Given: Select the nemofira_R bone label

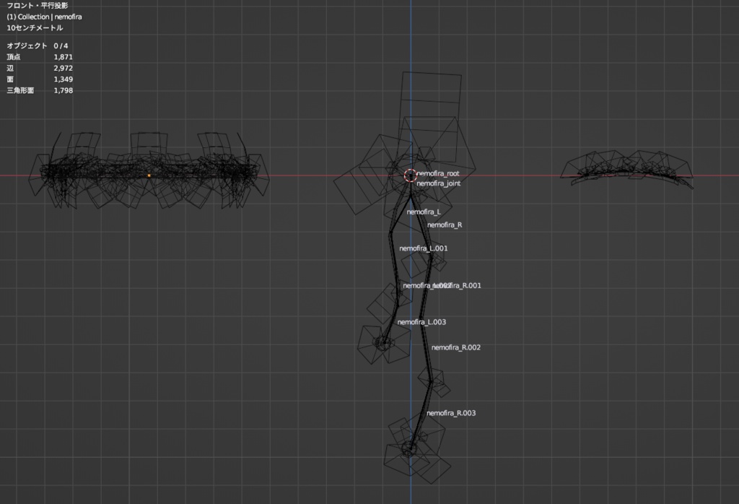Looking at the screenshot, I should click(x=445, y=225).
